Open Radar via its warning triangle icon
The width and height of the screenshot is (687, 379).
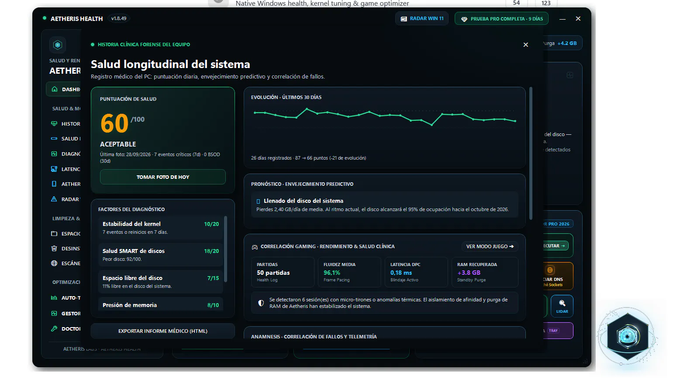[54, 199]
